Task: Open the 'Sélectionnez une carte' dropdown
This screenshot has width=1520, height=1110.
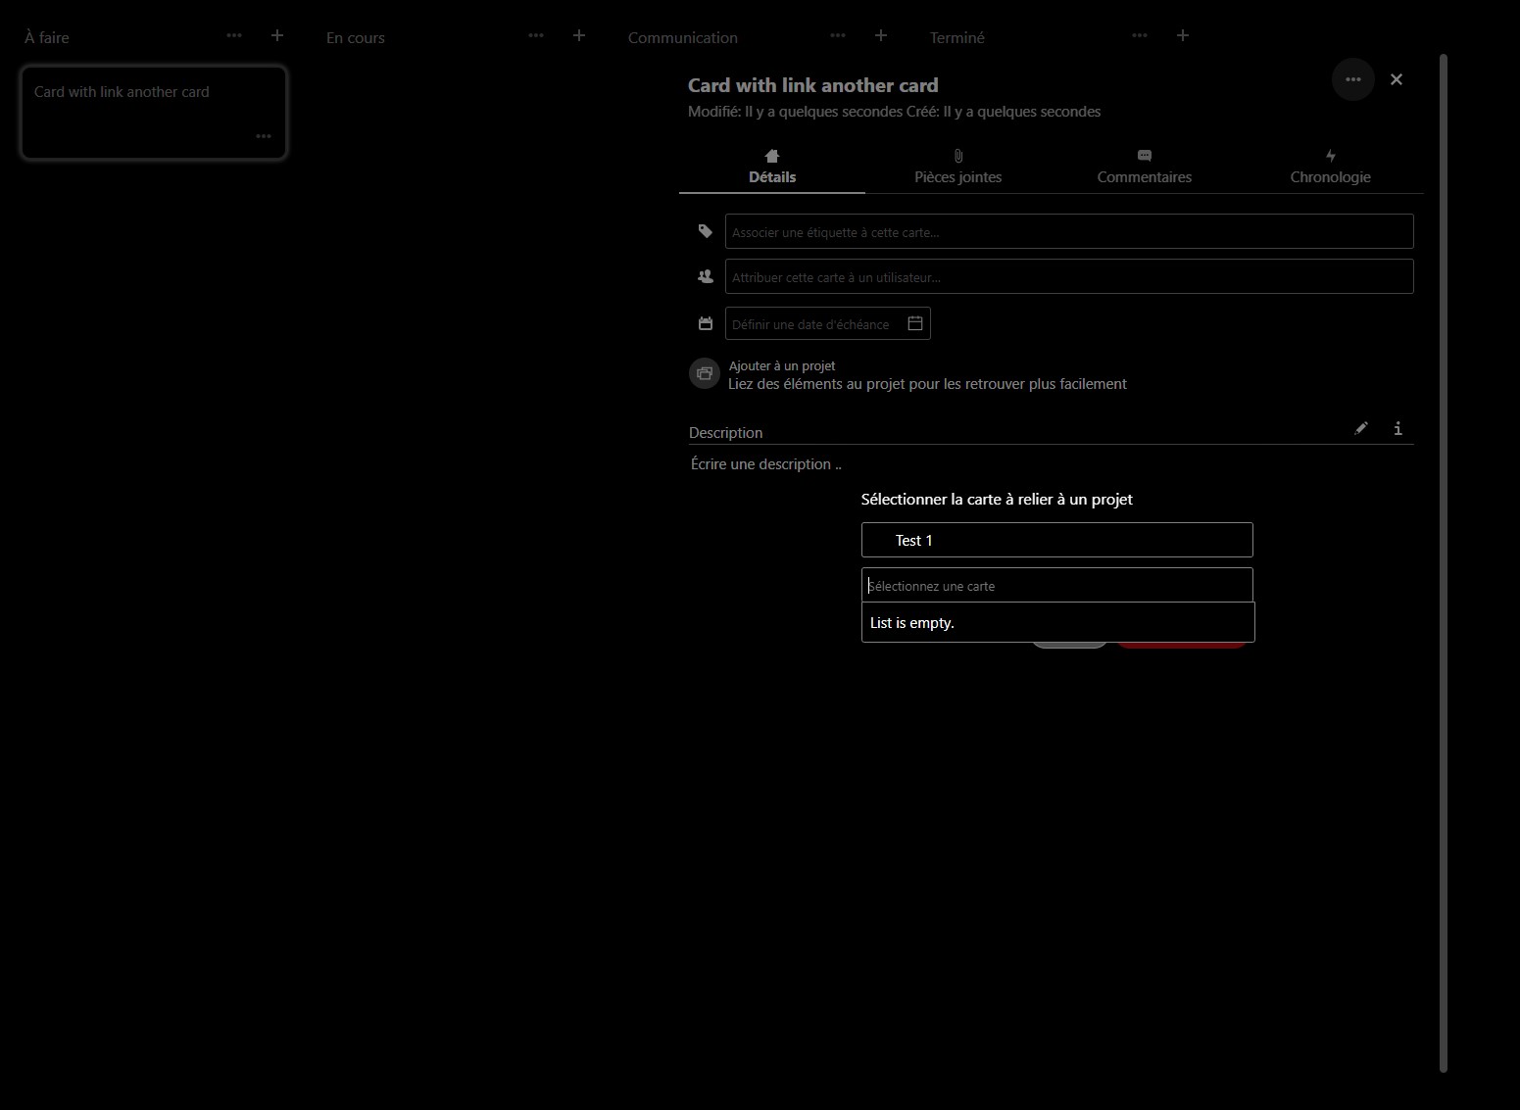Action: pyautogui.click(x=1056, y=584)
